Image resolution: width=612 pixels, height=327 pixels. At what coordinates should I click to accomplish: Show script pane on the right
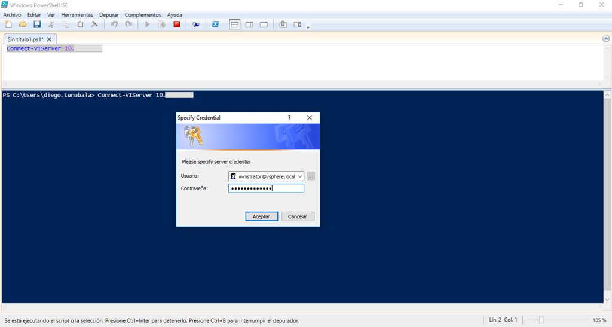pos(249,25)
